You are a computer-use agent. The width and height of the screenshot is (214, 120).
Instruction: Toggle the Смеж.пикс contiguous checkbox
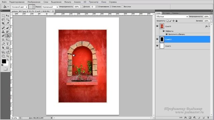pos(111,7)
